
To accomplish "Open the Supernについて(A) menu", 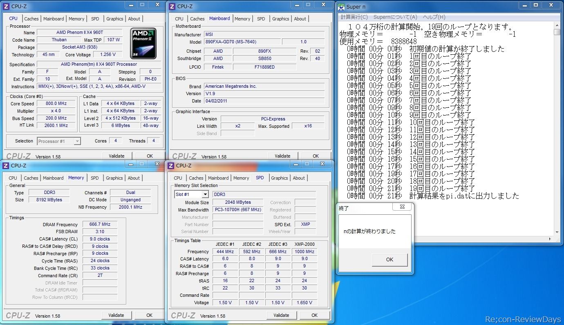I will (395, 17).
